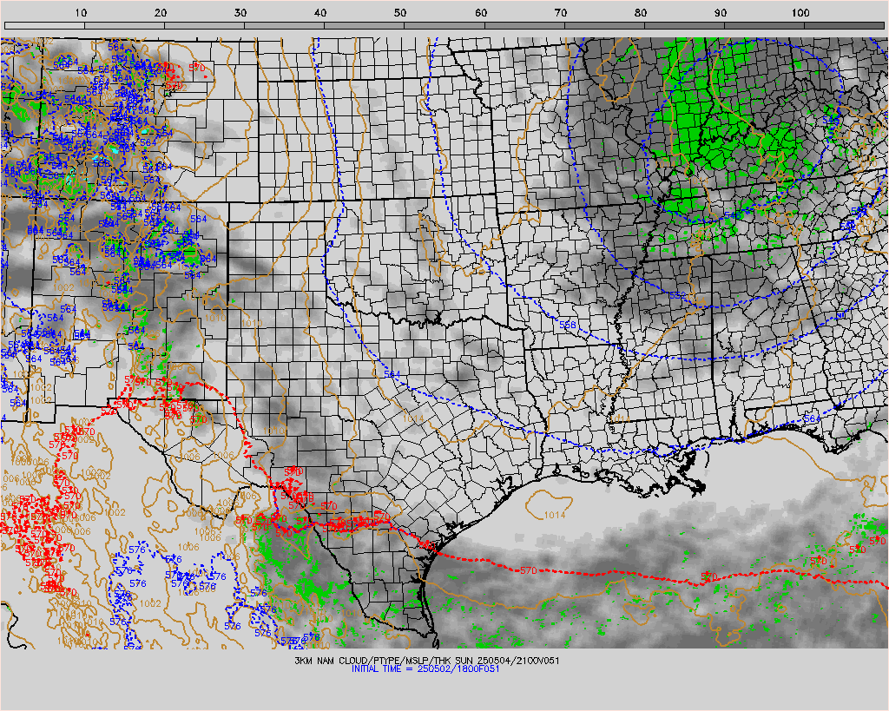This screenshot has width=889, height=711.
Task: Click the map title "3KM NAM CLOUD/PTYPE/MSLP/THK" text
Action: 371,661
